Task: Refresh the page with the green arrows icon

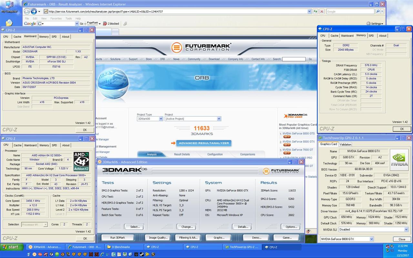Action: pos(316,11)
